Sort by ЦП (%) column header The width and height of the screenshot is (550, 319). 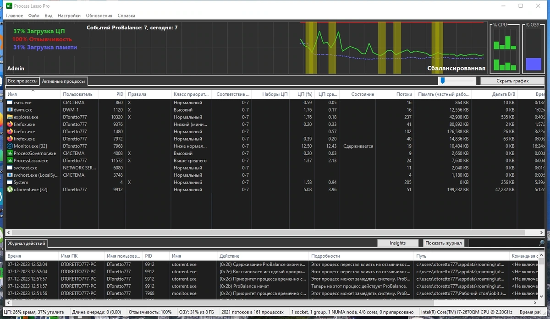302,94
